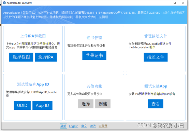The image size is (189, 131).
Task: Click the 测试安装App heading
Action: click(156, 86)
